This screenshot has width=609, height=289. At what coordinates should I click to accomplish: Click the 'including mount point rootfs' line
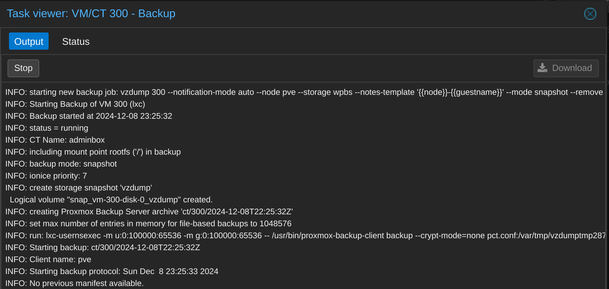pos(93,152)
